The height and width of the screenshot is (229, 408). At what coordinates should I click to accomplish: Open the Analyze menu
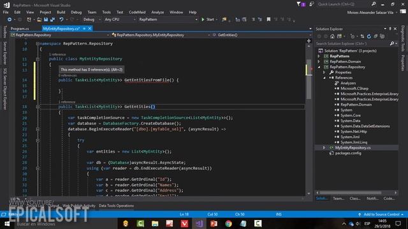(x=157, y=12)
